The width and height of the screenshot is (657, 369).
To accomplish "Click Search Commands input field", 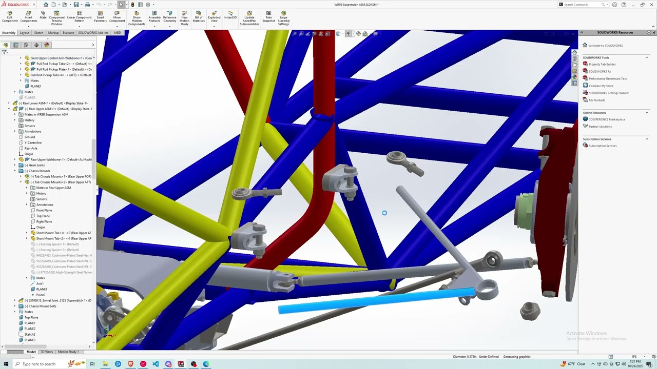I will point(583,5).
